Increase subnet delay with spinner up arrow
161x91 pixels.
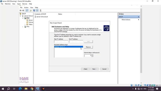[x=92, y=55]
